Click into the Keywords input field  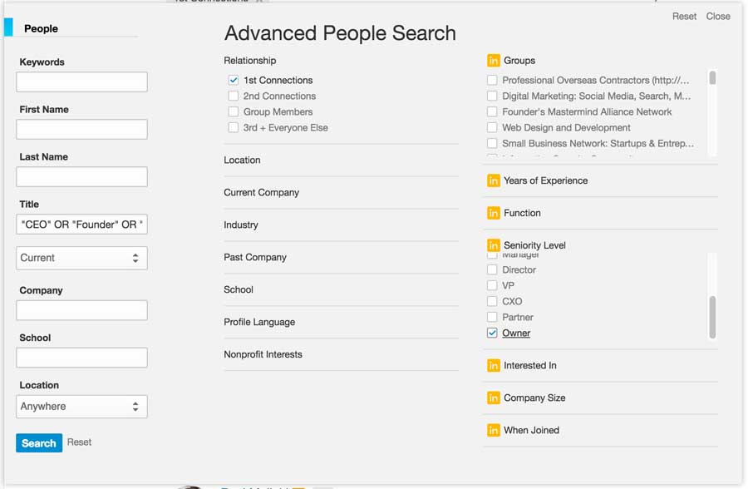coord(81,82)
